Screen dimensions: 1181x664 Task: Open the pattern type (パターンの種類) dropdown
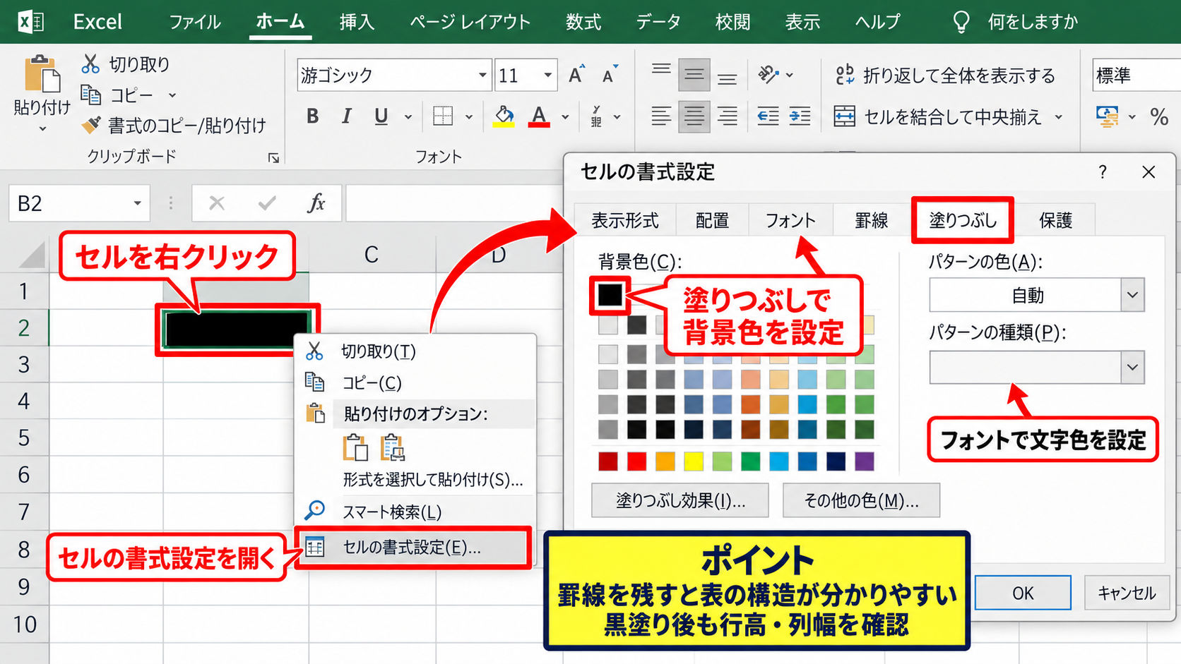[1132, 367]
